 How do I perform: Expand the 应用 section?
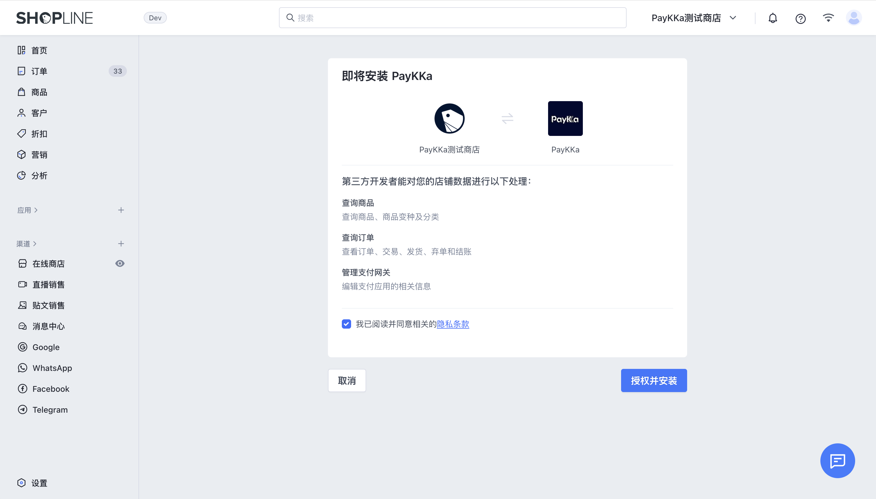tap(28, 210)
